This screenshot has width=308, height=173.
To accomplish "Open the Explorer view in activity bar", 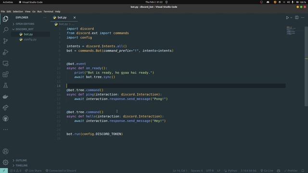I will click(5, 19).
